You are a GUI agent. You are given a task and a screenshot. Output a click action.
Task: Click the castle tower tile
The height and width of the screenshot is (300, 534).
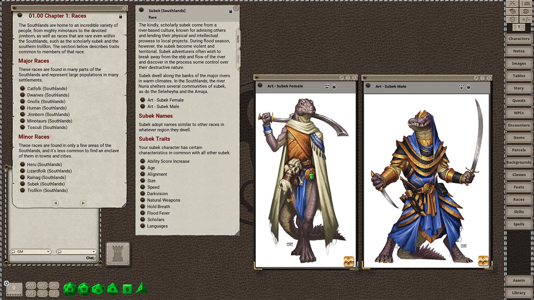click(x=118, y=253)
